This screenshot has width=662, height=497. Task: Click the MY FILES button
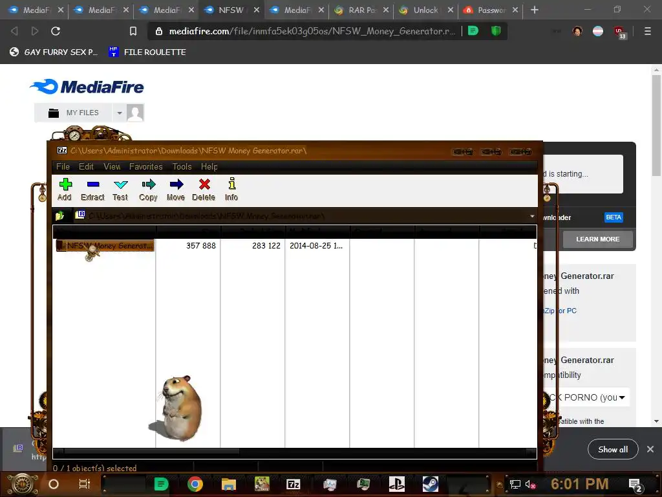pyautogui.click(x=74, y=113)
